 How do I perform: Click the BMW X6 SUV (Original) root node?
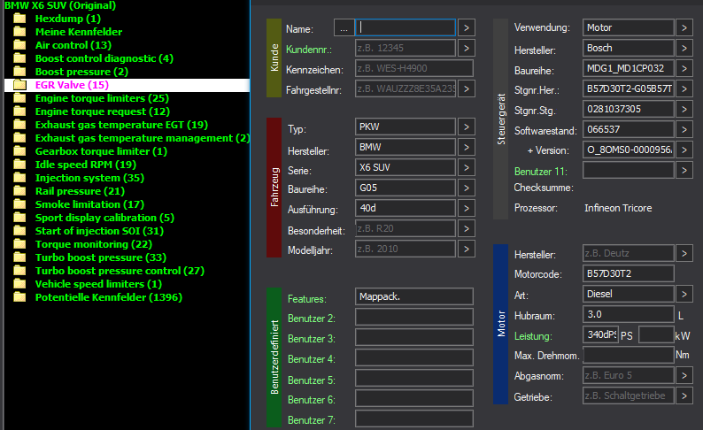60,5
